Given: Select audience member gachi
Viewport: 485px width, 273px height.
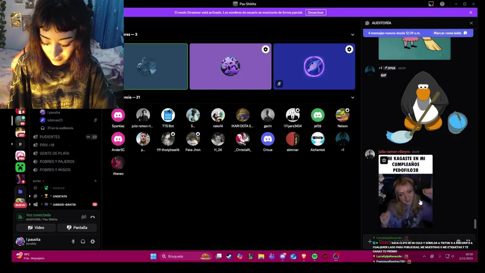Looking at the screenshot, I should 268,118.
